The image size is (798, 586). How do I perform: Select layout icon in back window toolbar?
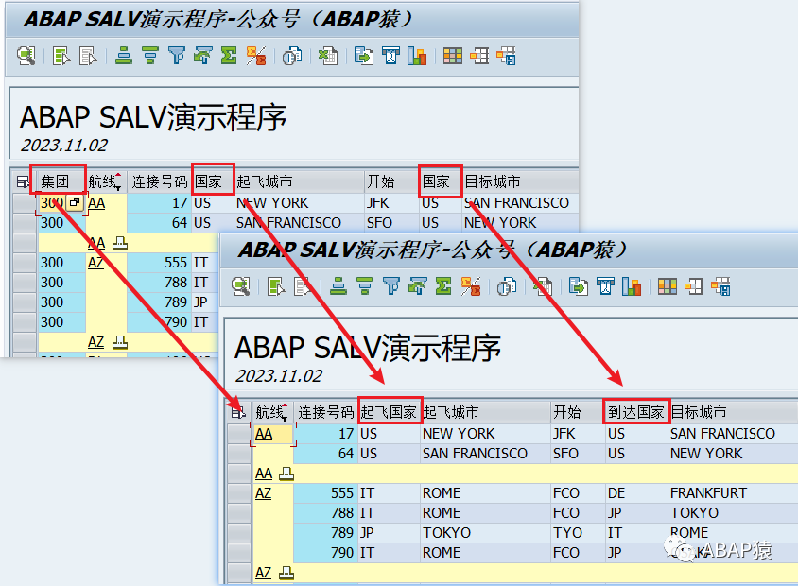[479, 56]
